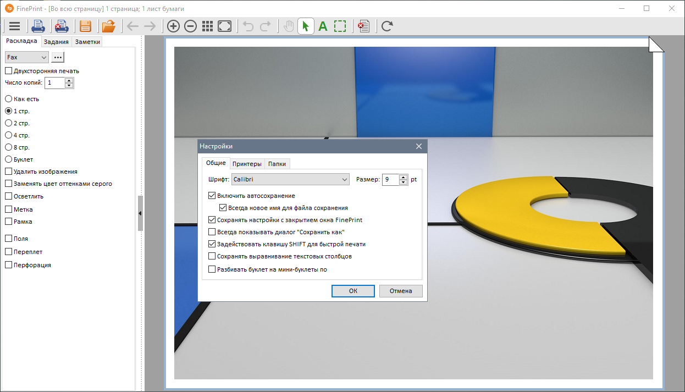The width and height of the screenshot is (685, 392).
Task: Zoom in with the plus circle icon
Action: pyautogui.click(x=173, y=26)
